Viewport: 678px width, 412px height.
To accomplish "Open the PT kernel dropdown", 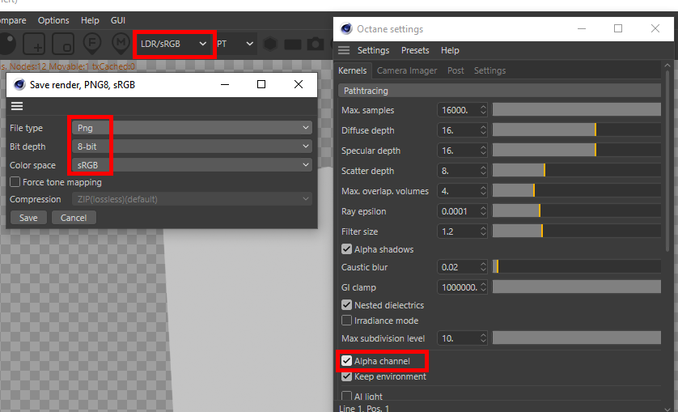I will 235,44.
